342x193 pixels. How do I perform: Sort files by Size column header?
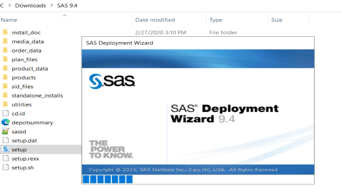coord(277,20)
